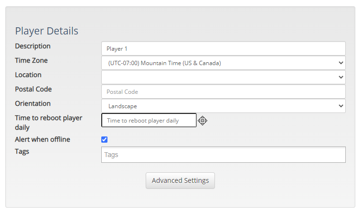Click the Alert when offline label
Viewport: 363px width, 214px height.
click(43, 139)
